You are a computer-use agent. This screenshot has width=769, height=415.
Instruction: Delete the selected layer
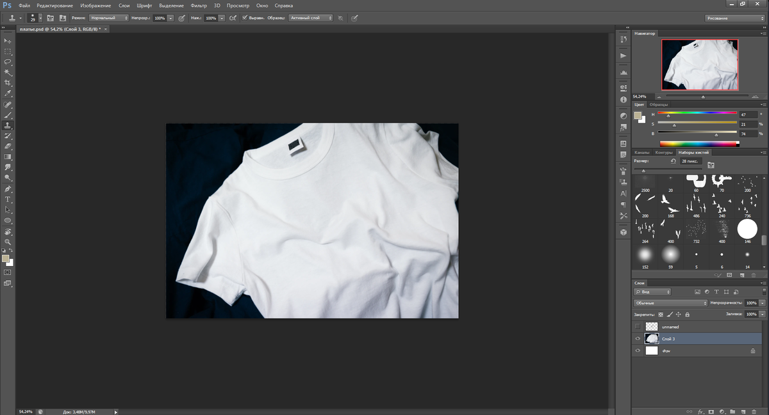(753, 411)
